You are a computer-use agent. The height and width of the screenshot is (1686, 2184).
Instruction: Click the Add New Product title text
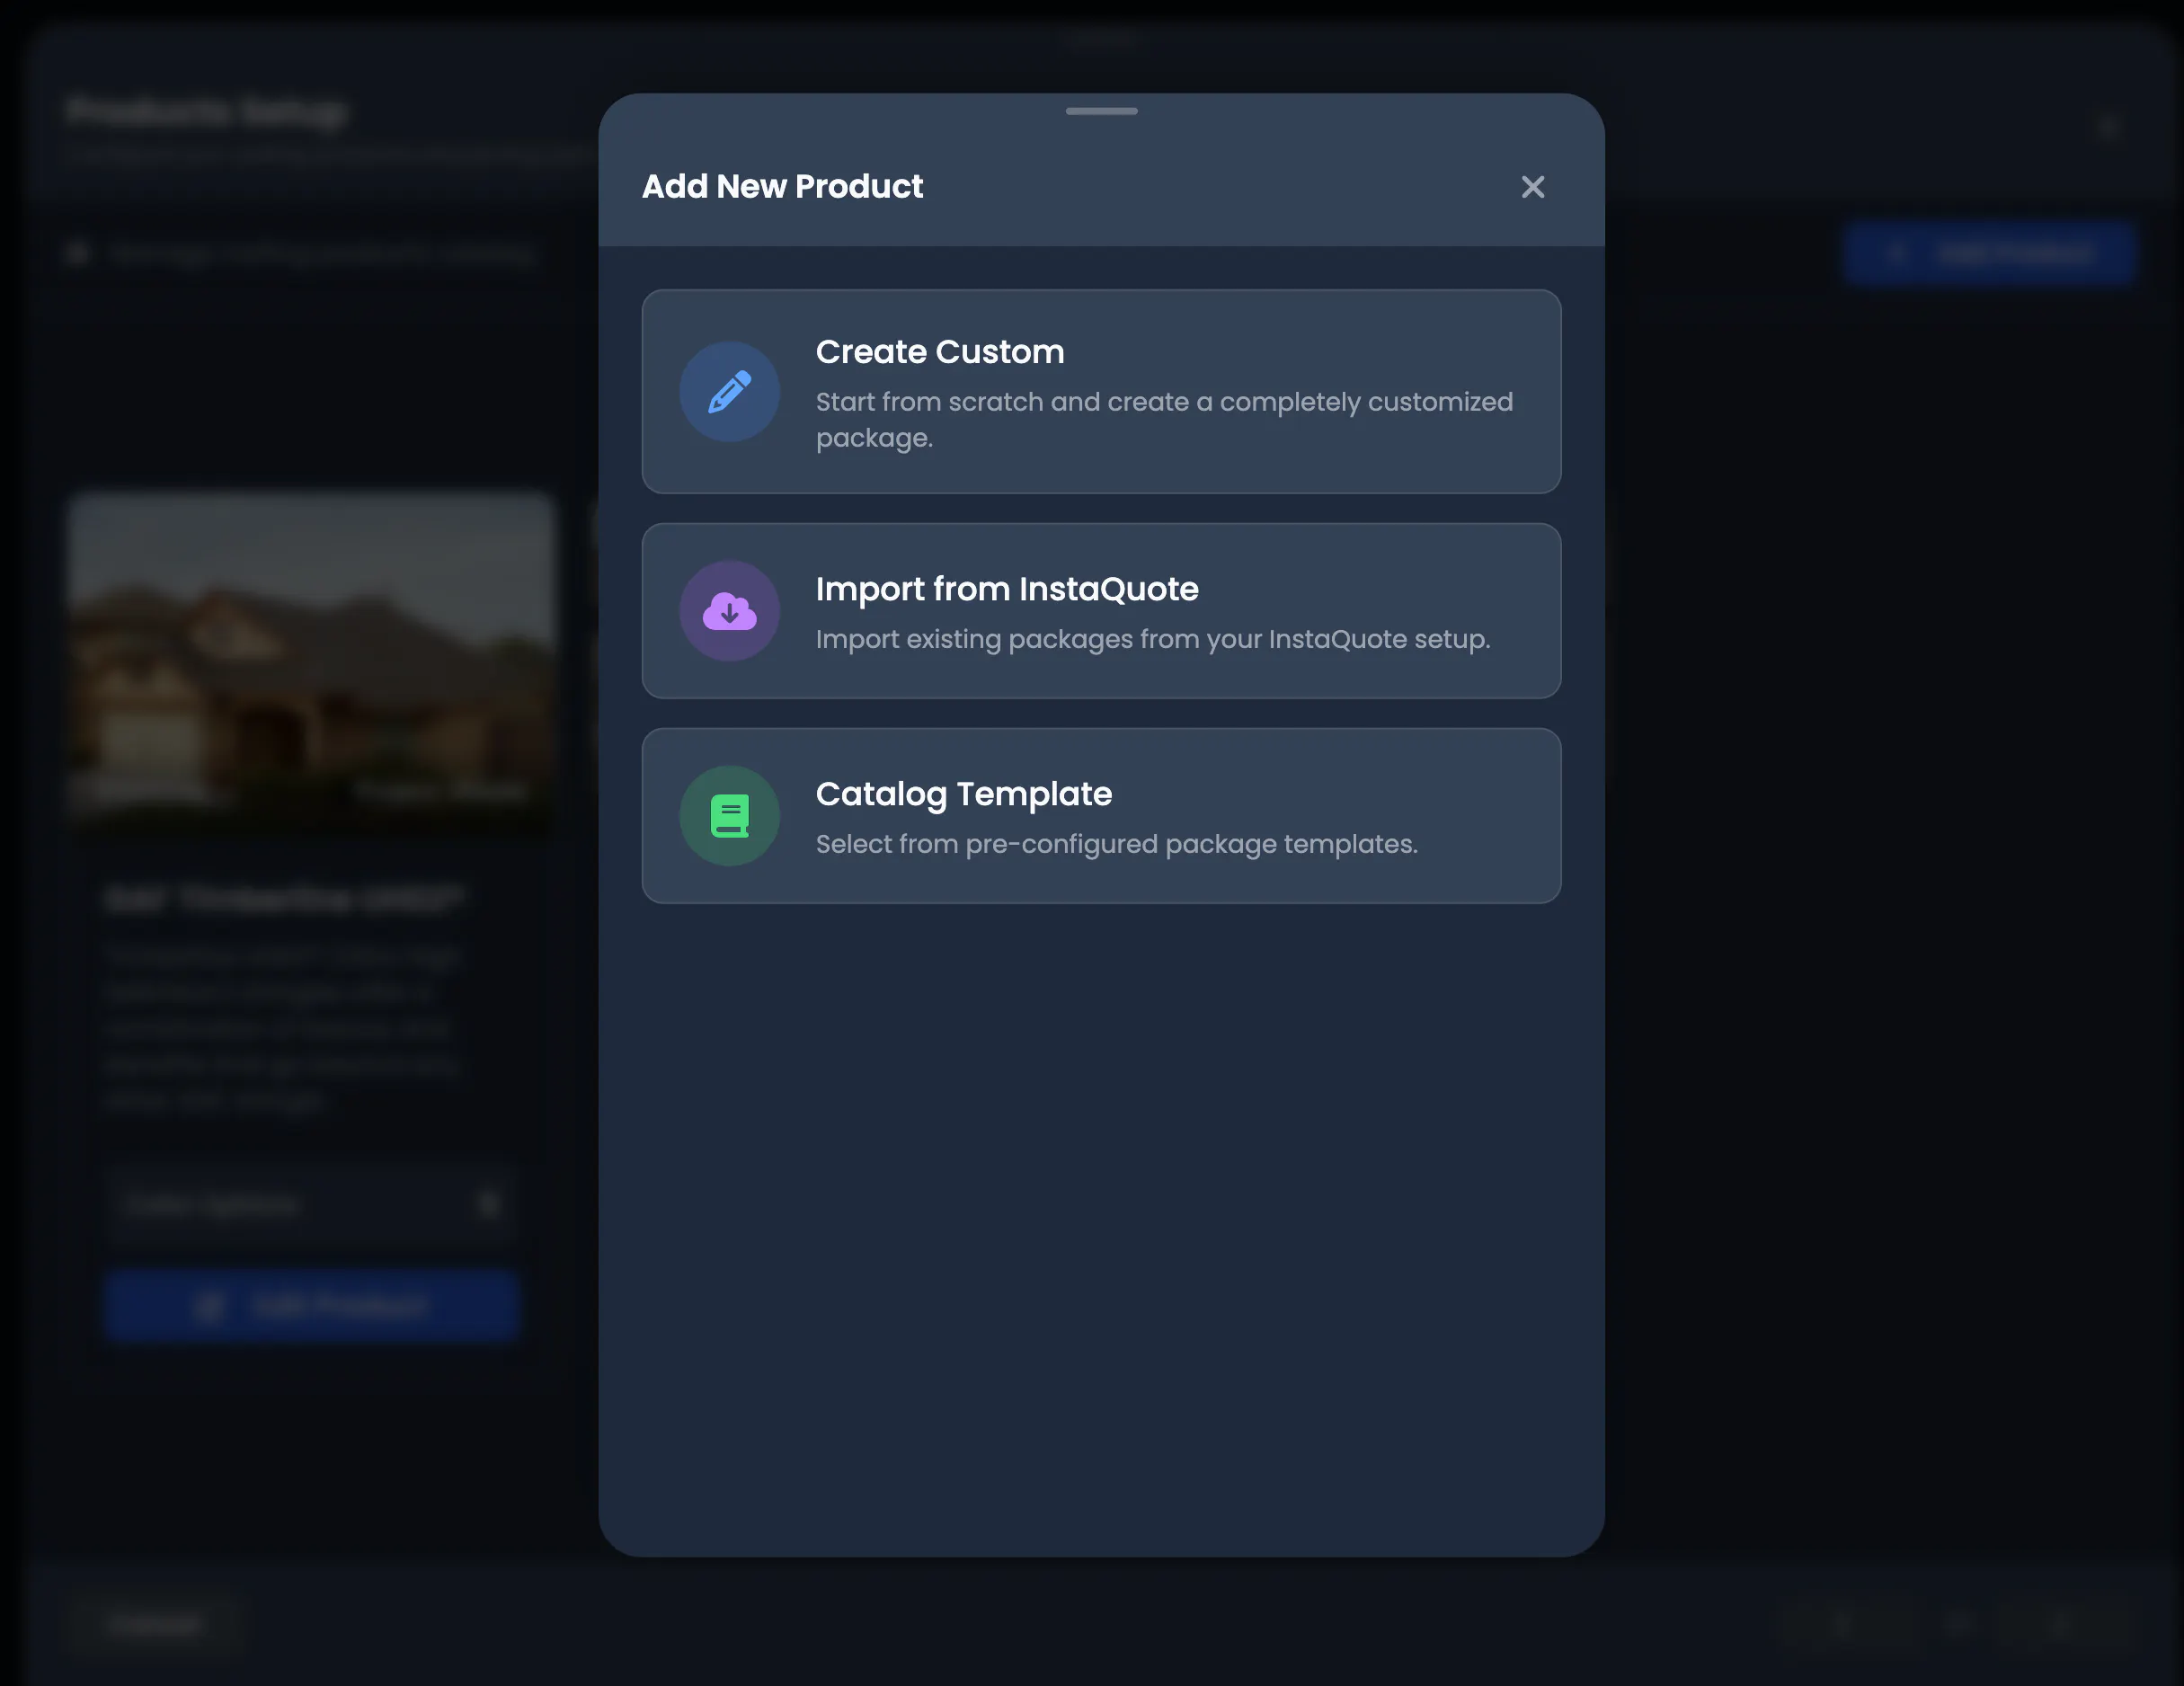(782, 187)
